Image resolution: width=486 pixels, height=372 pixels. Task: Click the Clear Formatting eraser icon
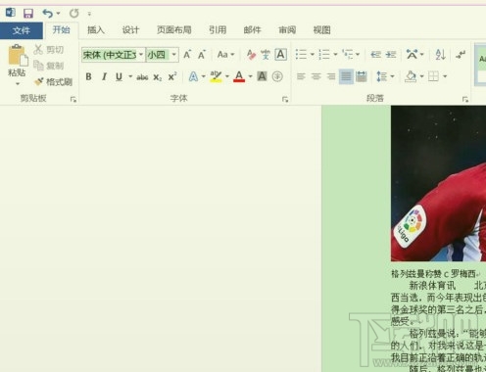pos(251,55)
